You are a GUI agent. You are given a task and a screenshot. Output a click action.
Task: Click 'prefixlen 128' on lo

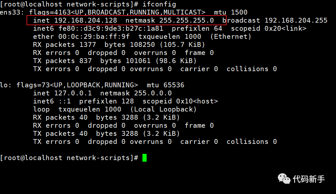tap(106, 101)
